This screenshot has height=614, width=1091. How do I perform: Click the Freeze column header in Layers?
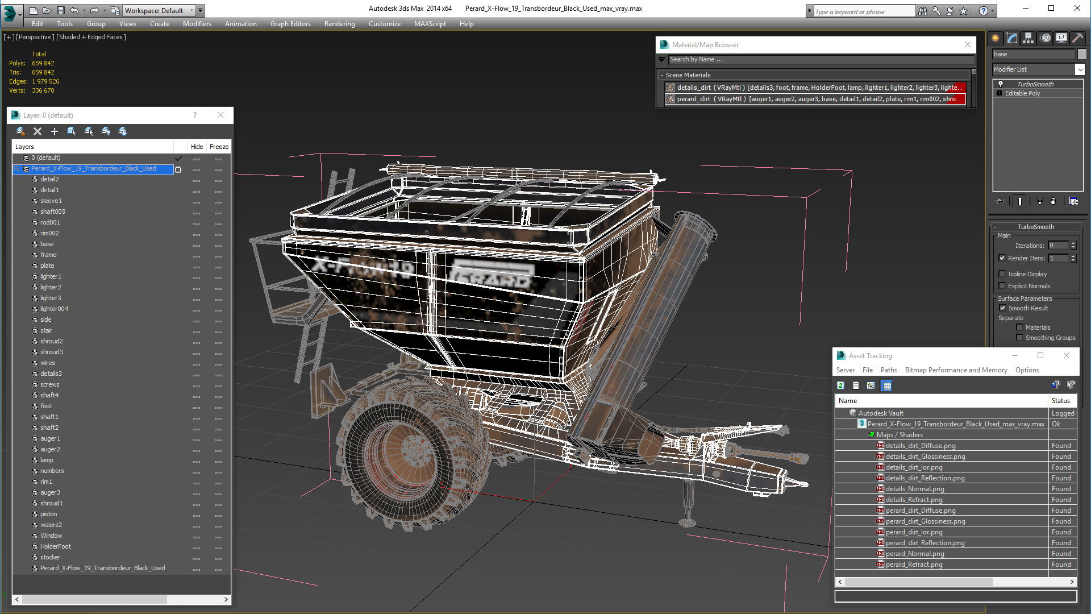219,147
